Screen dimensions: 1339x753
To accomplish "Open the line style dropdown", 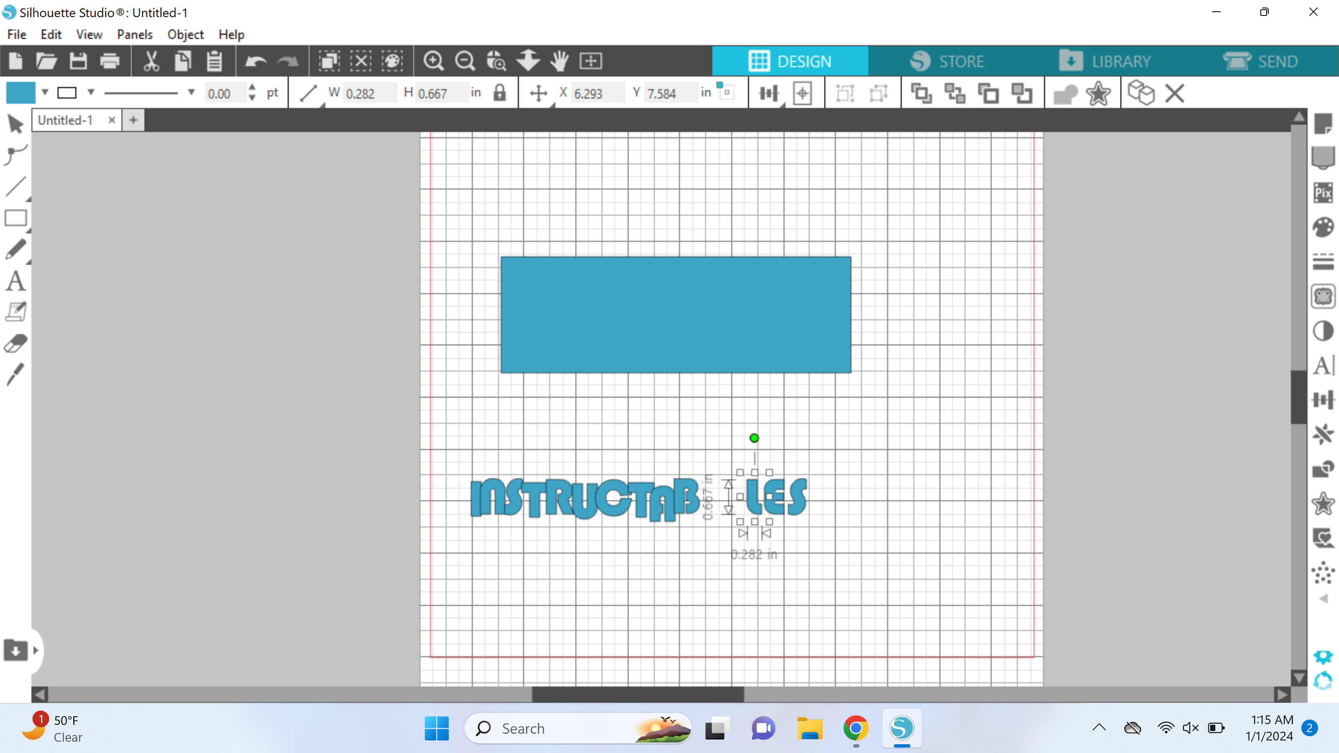I will [191, 92].
